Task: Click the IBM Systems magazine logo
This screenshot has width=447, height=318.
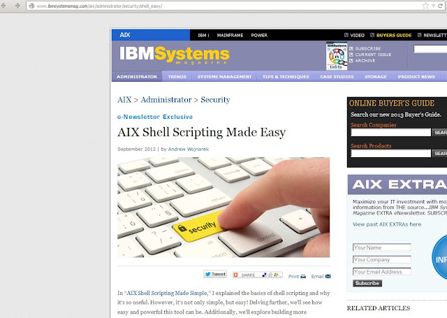Action: click(175, 55)
